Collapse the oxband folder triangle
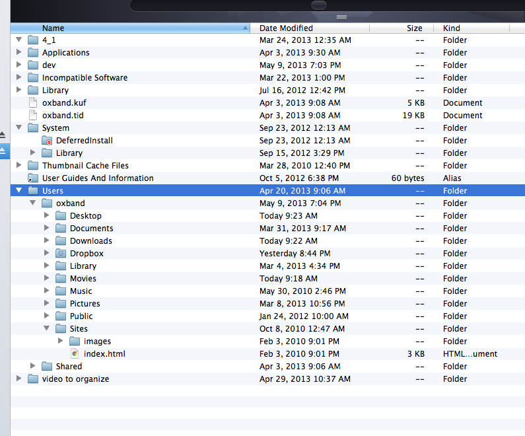The width and height of the screenshot is (525, 436). pos(33,203)
